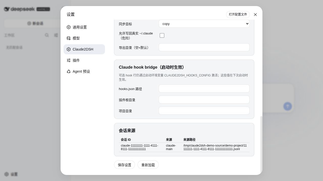Focus the hooks.json 路径 input field

pyautogui.click(x=204, y=88)
